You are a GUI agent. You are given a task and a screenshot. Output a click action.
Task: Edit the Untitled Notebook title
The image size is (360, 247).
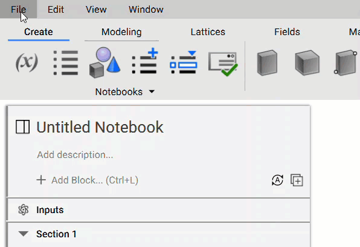pos(100,127)
